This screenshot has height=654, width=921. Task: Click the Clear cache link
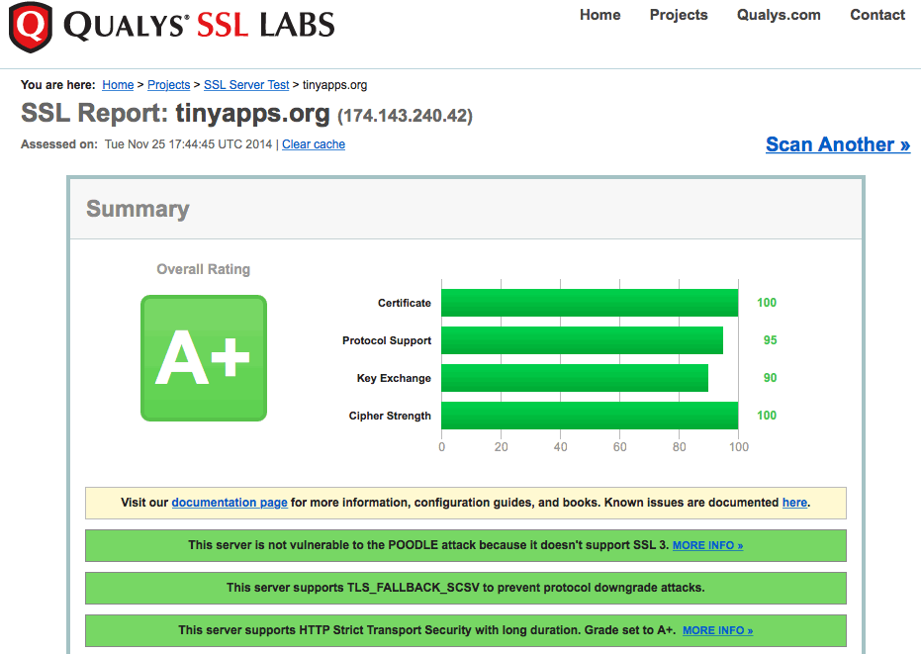[x=314, y=144]
